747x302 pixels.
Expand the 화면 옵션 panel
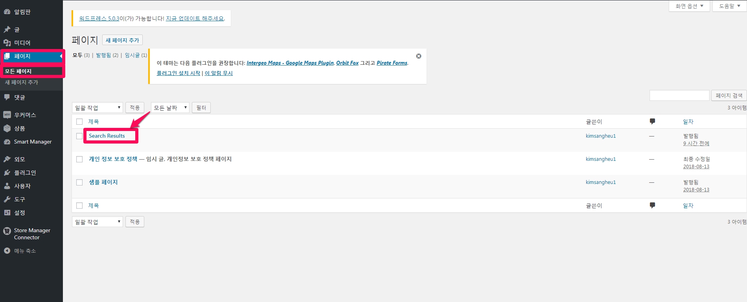689,6
